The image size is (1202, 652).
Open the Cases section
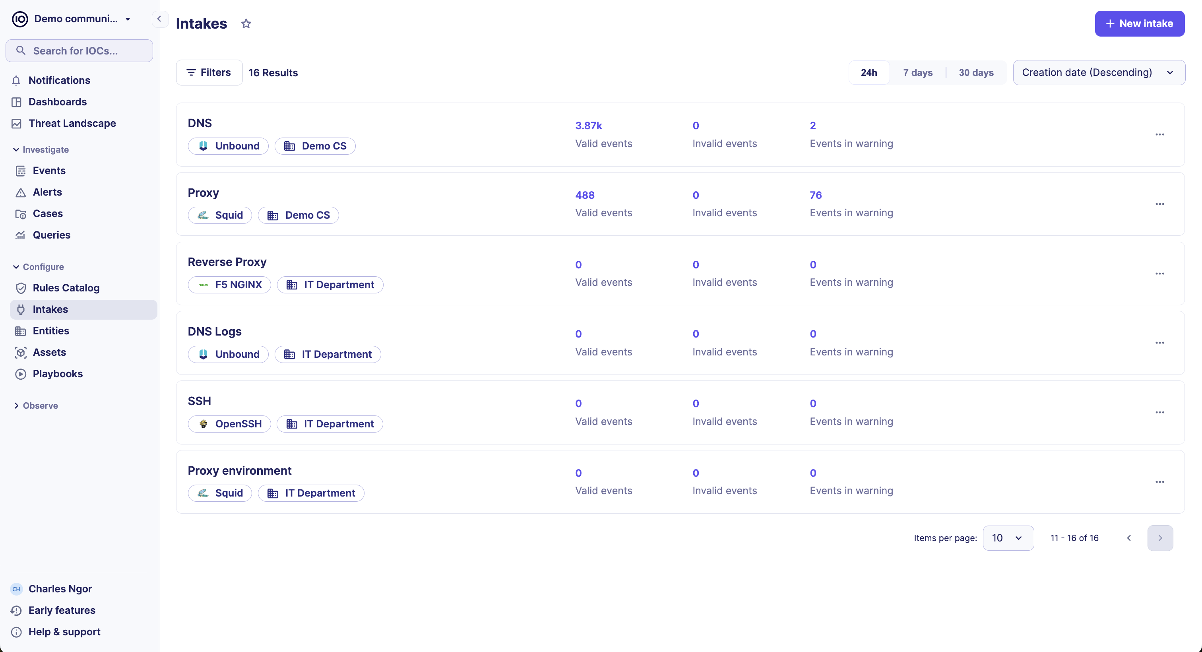(x=48, y=213)
